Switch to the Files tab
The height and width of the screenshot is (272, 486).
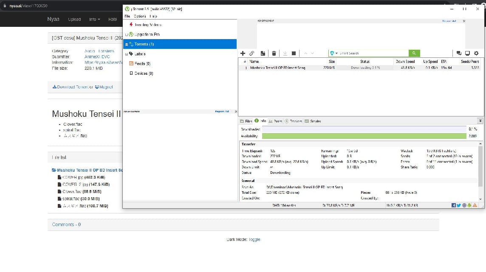point(246,121)
